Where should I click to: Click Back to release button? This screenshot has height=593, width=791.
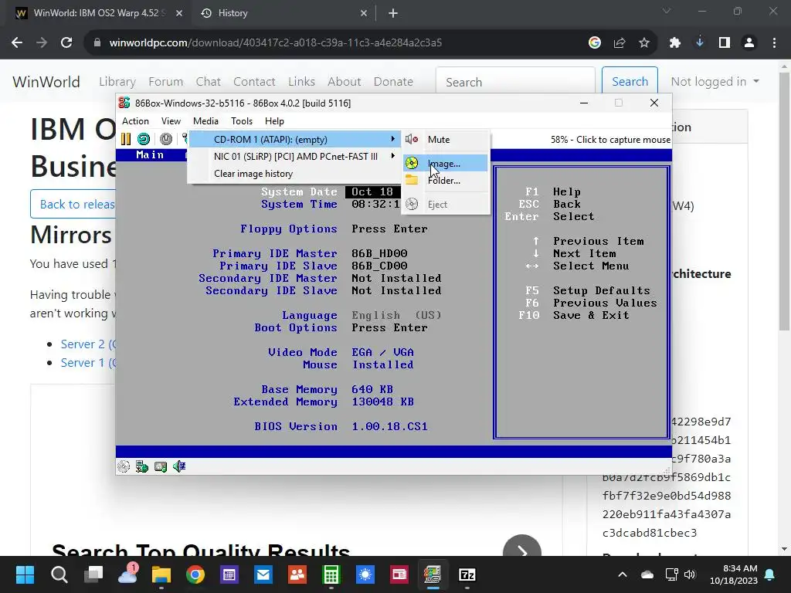coord(73,204)
